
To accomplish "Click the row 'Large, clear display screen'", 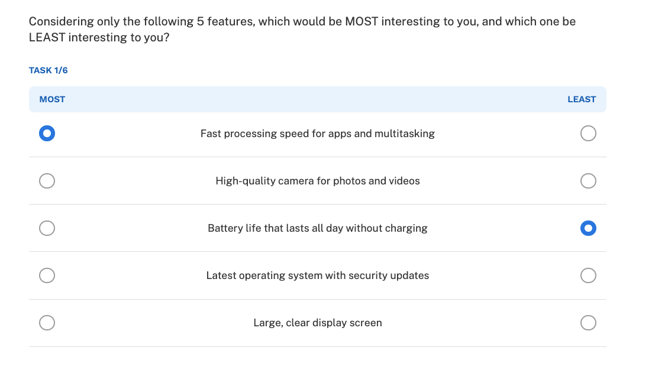I will pos(317,323).
